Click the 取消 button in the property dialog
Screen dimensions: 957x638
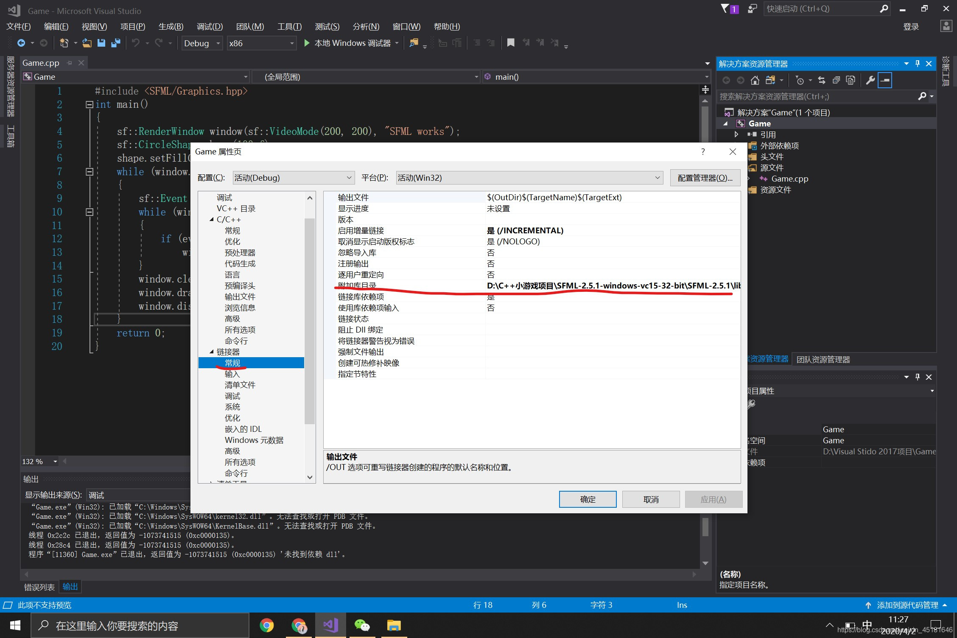pyautogui.click(x=651, y=499)
